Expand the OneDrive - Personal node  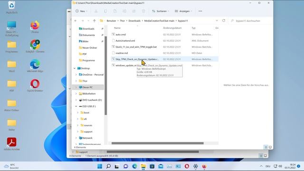tap(76, 75)
